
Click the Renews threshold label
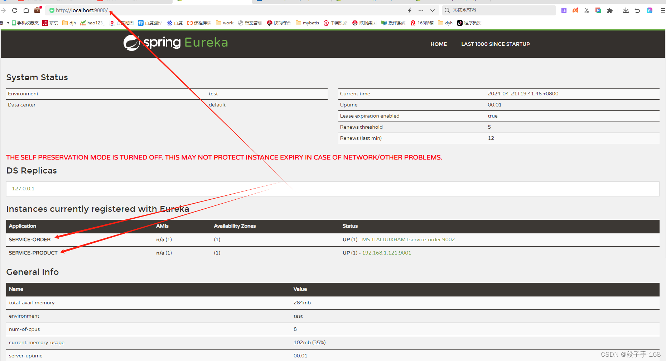point(361,127)
